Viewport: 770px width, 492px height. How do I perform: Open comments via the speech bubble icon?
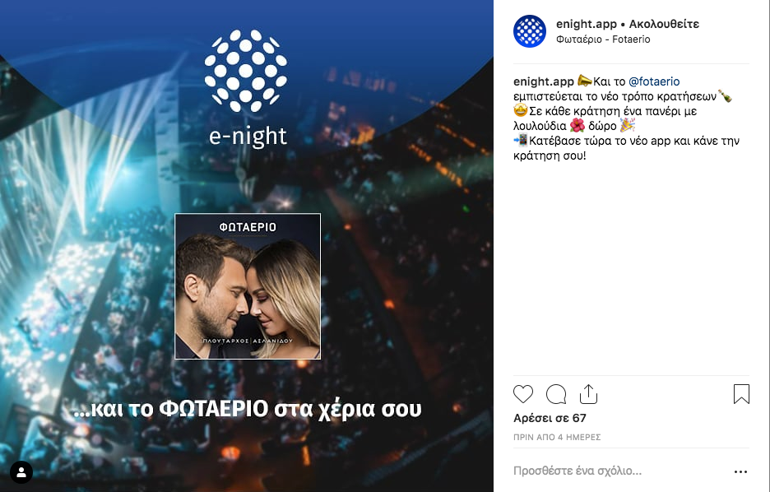pyautogui.click(x=556, y=394)
